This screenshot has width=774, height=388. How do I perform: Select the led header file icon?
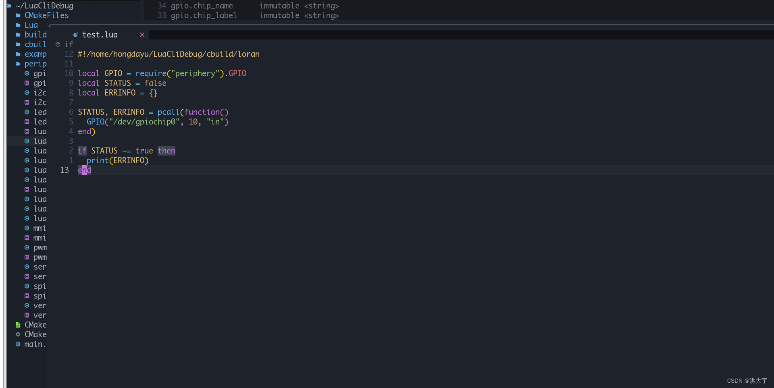[27, 122]
